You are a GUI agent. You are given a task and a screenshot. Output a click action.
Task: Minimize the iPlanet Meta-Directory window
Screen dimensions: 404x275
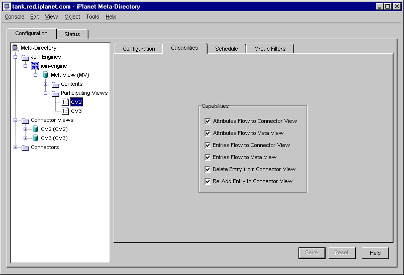click(379, 7)
